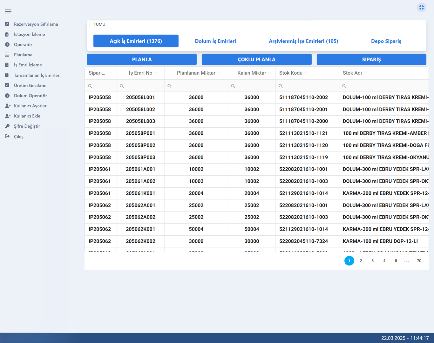Switch to Dolum İş Emirleri tab
The height and width of the screenshot is (343, 434).
click(x=215, y=41)
